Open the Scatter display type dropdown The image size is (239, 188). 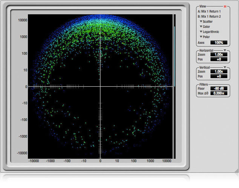click(206, 21)
